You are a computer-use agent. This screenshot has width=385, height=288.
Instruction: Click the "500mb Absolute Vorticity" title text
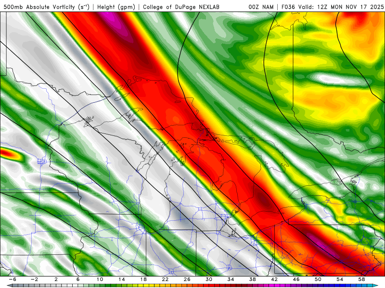pos(39,7)
